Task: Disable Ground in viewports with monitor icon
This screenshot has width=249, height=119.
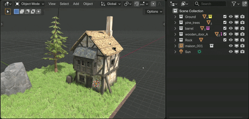Action: [237, 17]
